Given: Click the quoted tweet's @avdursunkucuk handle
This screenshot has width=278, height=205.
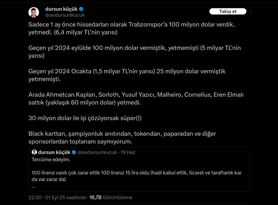Looking at the screenshot, I should pos(97,152).
